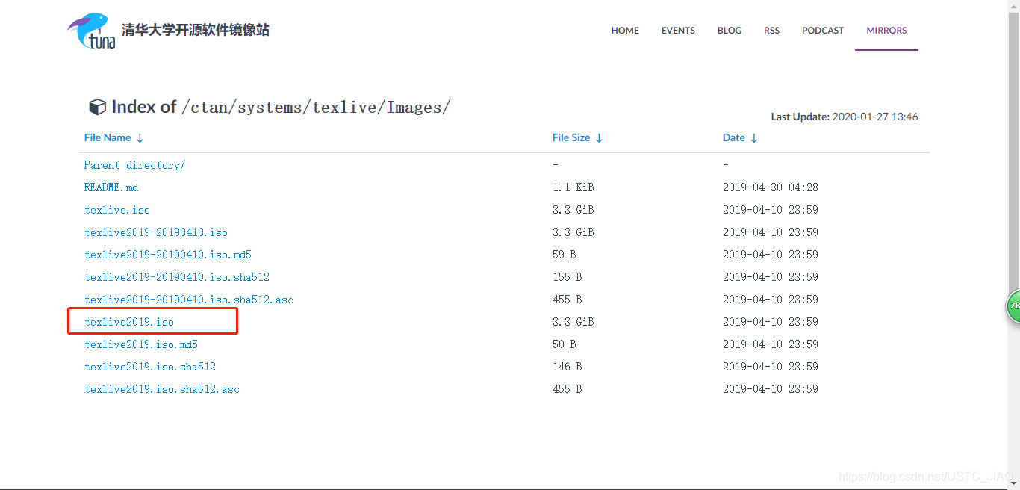Open the RSS nav item

coord(771,31)
